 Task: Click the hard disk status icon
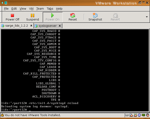pos(127,115)
